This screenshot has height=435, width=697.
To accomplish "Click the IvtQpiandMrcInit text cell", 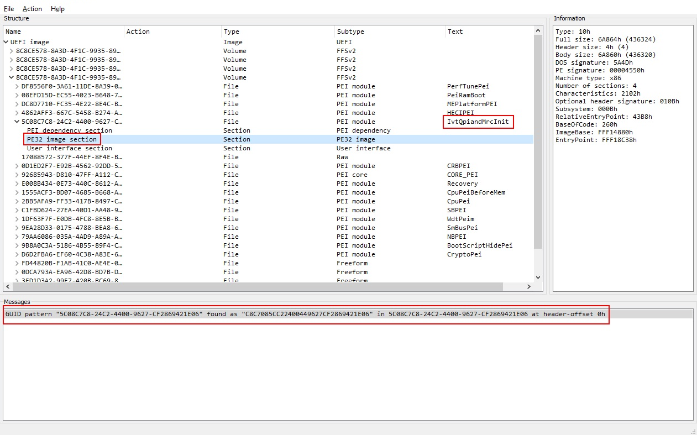I will (478, 122).
